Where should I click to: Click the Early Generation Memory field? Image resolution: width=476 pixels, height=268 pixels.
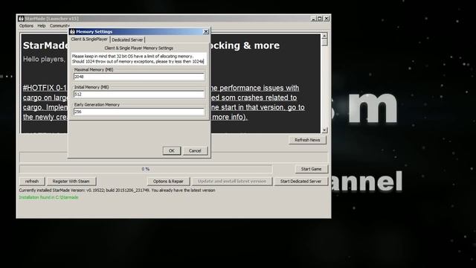click(x=139, y=112)
